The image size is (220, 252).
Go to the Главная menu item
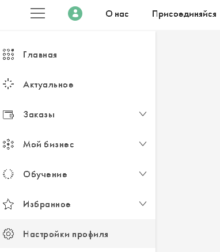tap(78, 55)
